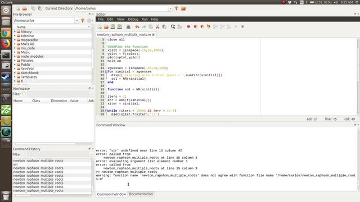Go up one directory in main toolbar
The image size is (360, 202).
pyautogui.click(x=176, y=8)
